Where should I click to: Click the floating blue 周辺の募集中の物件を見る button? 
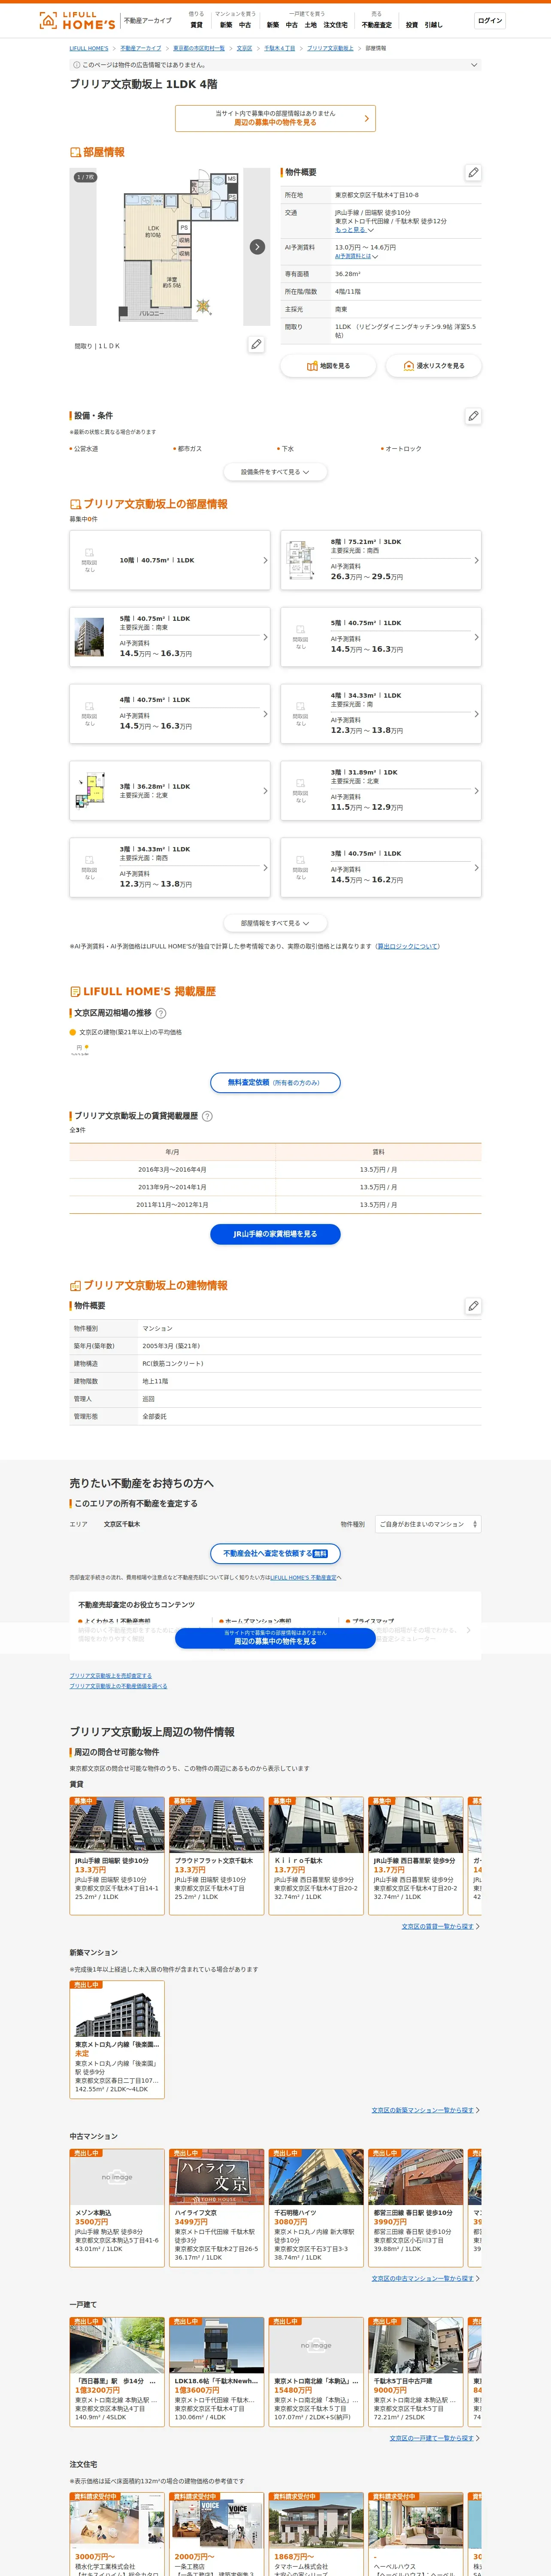(275, 1638)
